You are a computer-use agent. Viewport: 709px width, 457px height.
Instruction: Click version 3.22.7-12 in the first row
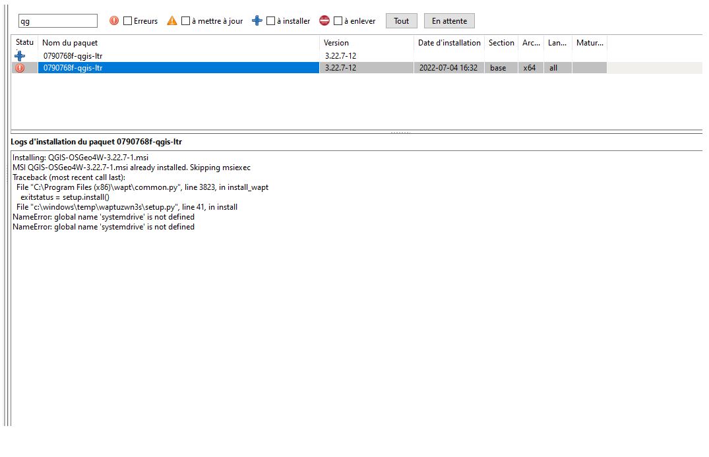pos(340,56)
